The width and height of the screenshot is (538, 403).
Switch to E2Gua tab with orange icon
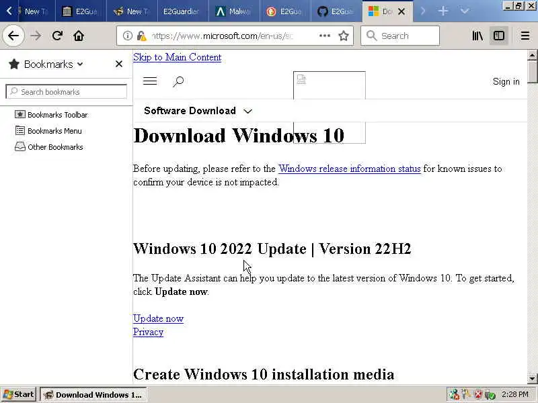point(284,11)
